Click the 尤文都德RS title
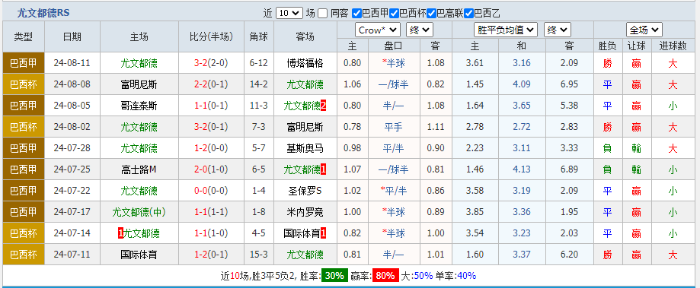 [x=43, y=13]
